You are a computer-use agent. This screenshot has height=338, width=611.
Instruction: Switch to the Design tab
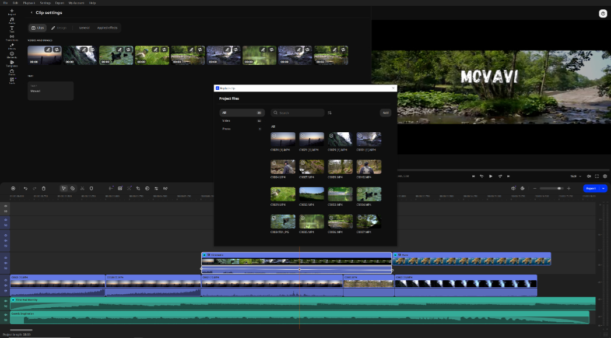[59, 28]
